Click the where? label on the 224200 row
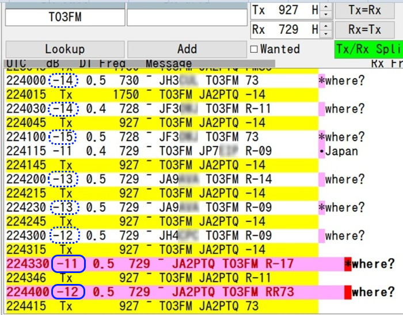Screen dimensions: 403x315 [345, 179]
